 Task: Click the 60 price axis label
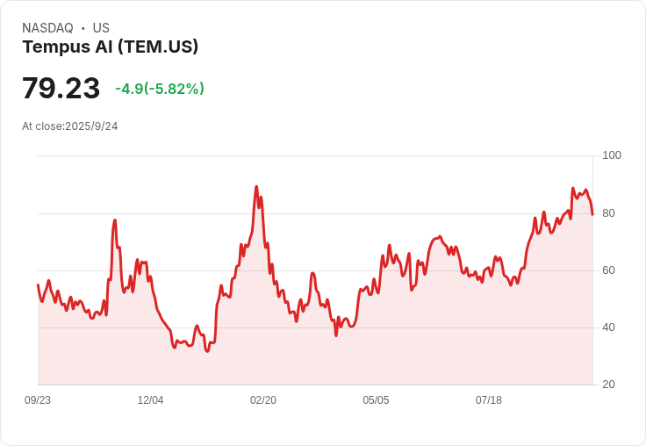pos(608,270)
